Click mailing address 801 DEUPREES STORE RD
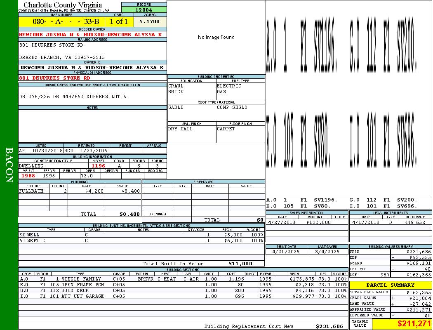 [x=51, y=45]
